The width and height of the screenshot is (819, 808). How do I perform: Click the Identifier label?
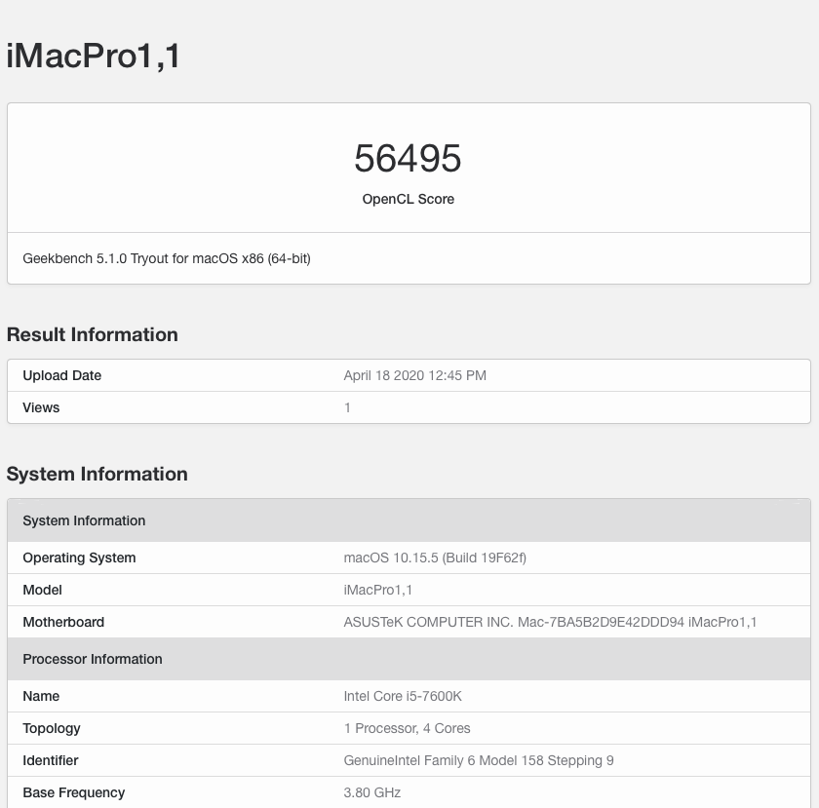pyautogui.click(x=51, y=760)
